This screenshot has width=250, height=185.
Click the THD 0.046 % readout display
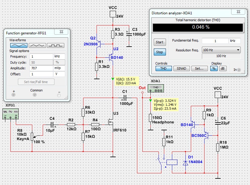click(x=198, y=27)
